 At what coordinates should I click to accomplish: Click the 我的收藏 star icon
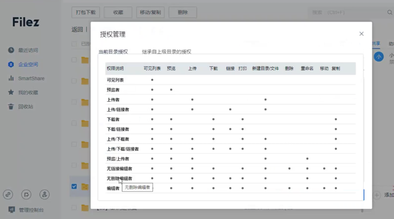pos(11,92)
